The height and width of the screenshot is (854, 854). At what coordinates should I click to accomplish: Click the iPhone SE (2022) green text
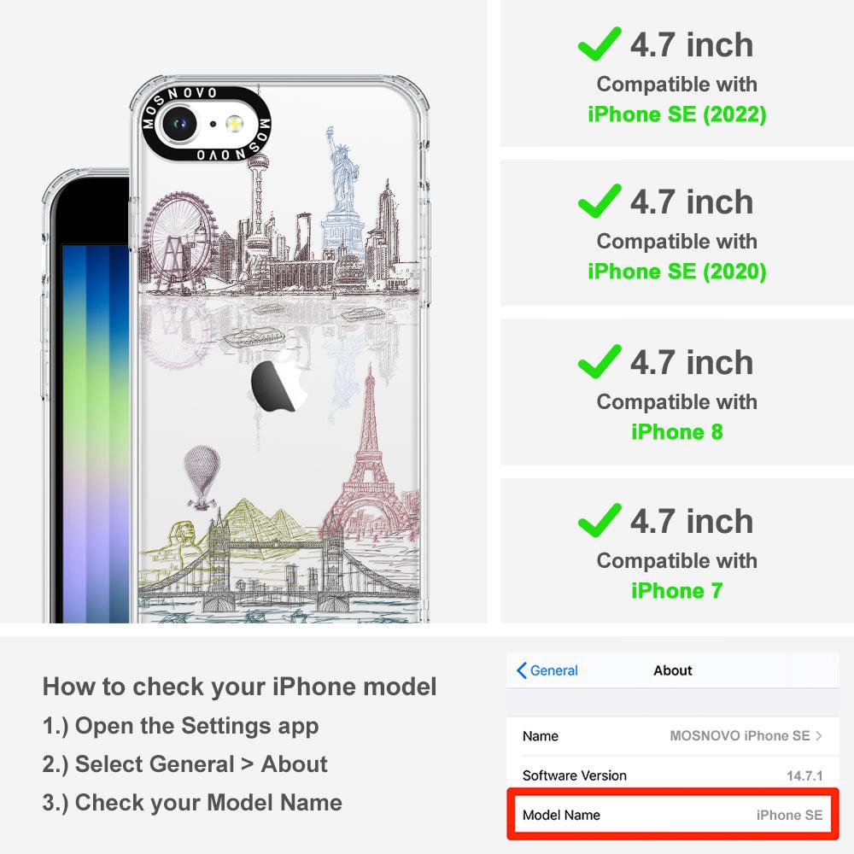point(677,114)
